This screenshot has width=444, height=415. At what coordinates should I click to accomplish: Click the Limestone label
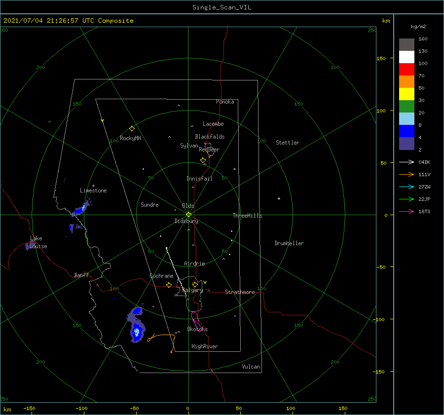coord(93,190)
